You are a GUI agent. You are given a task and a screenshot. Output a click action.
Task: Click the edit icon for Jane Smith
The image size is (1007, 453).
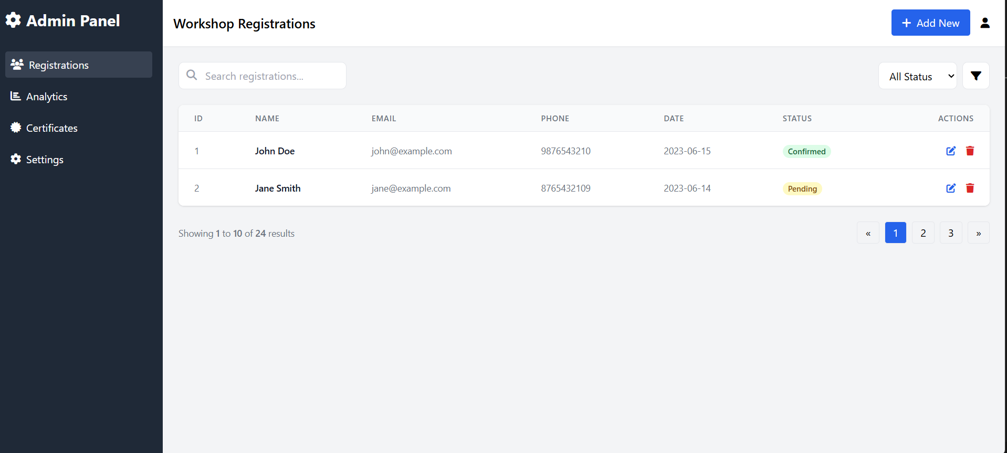pos(950,188)
